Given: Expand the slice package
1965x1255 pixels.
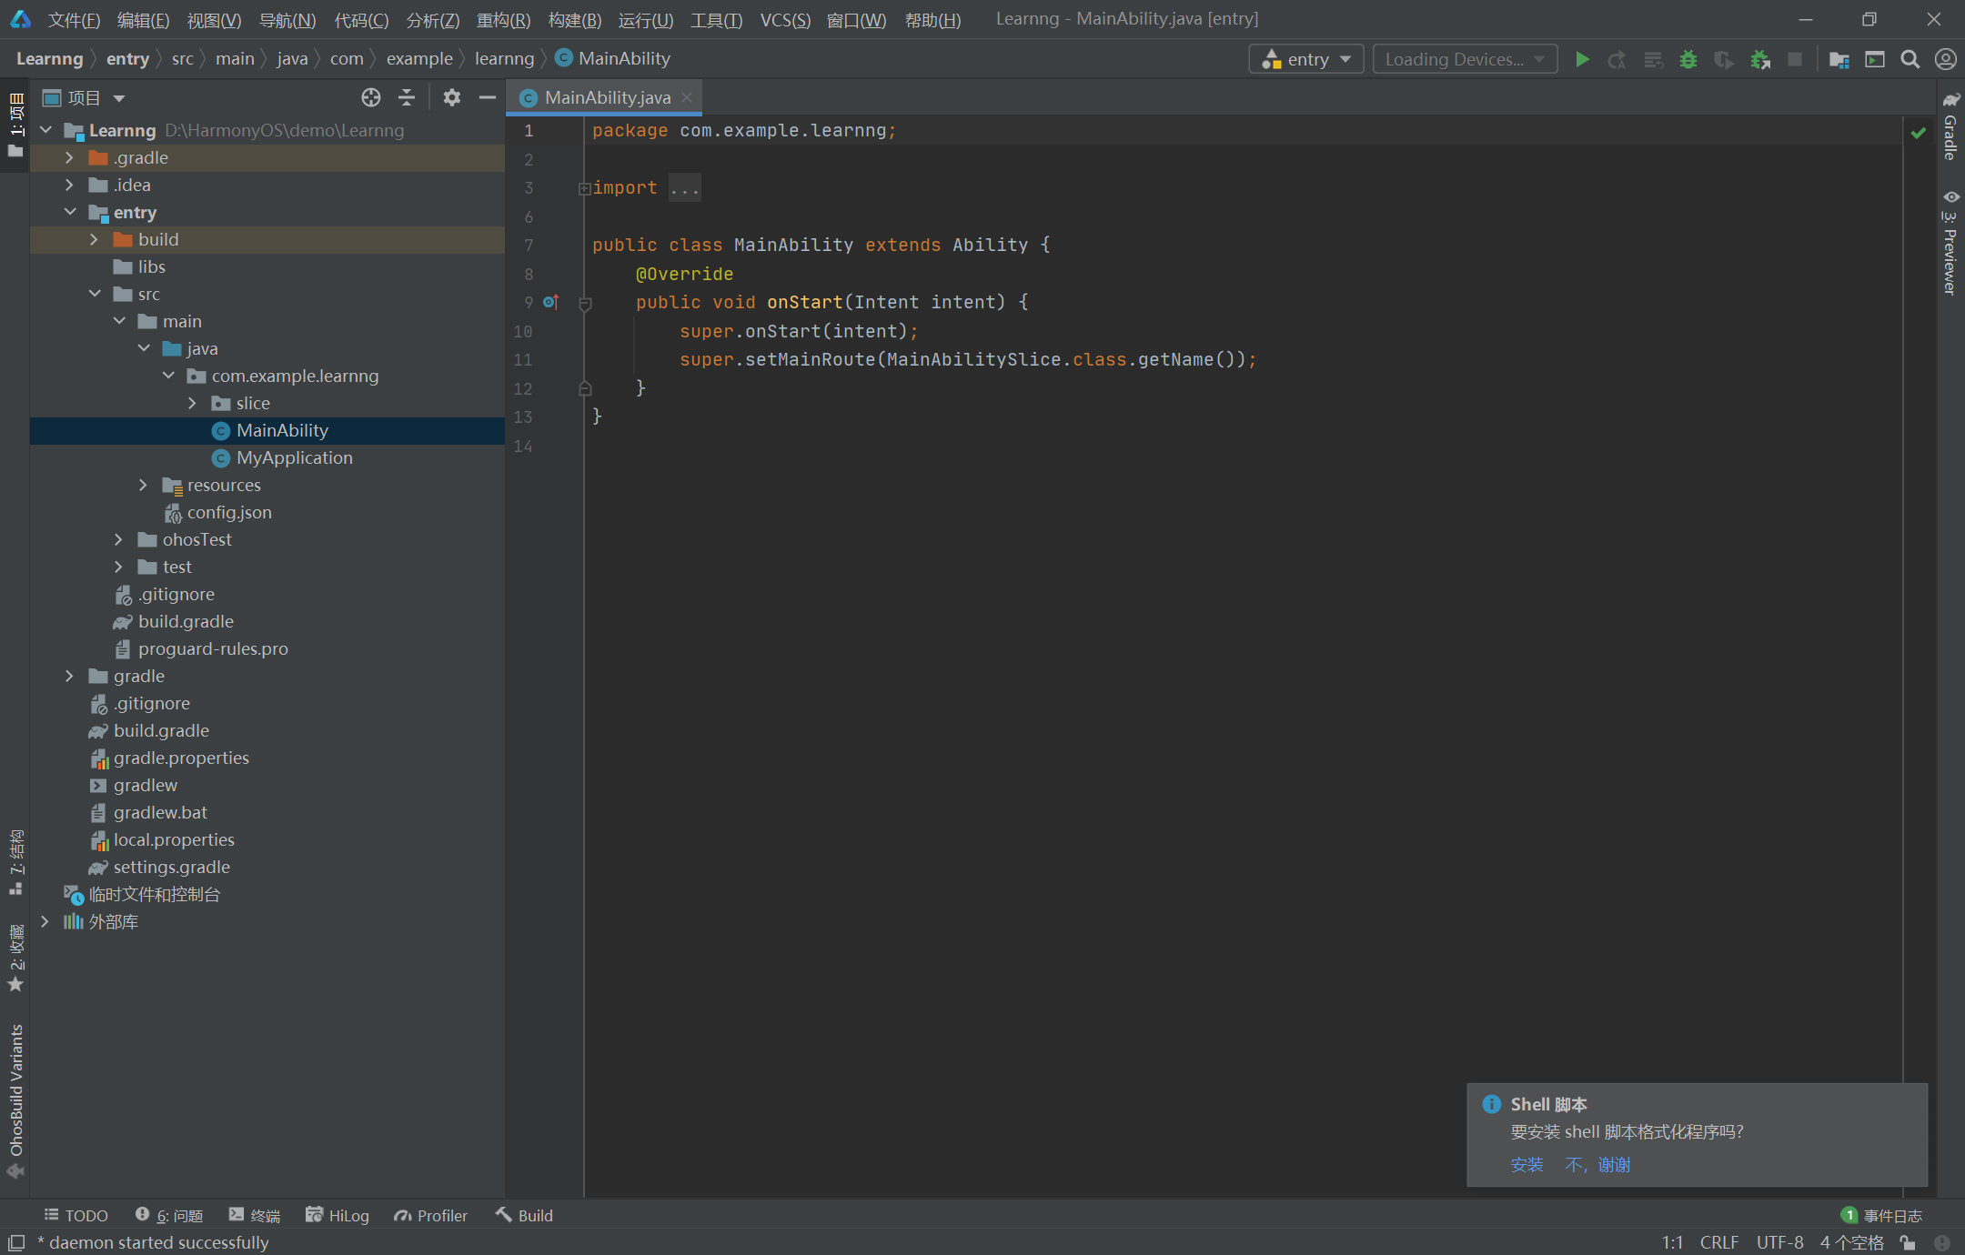Looking at the screenshot, I should (x=192, y=403).
